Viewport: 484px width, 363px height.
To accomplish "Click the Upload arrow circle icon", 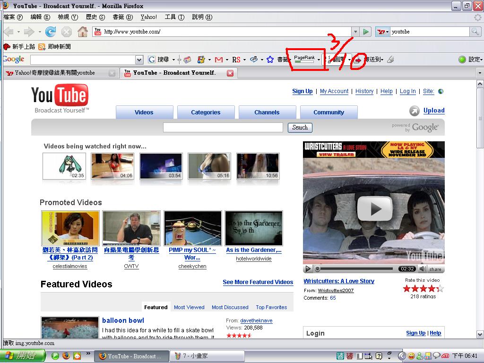I will coord(415,111).
